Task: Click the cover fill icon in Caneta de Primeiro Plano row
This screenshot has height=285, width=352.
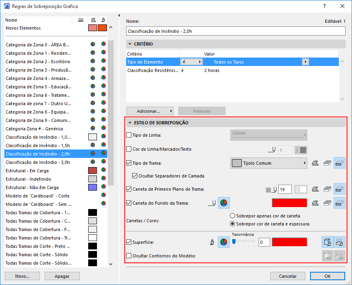Action: coord(327,189)
